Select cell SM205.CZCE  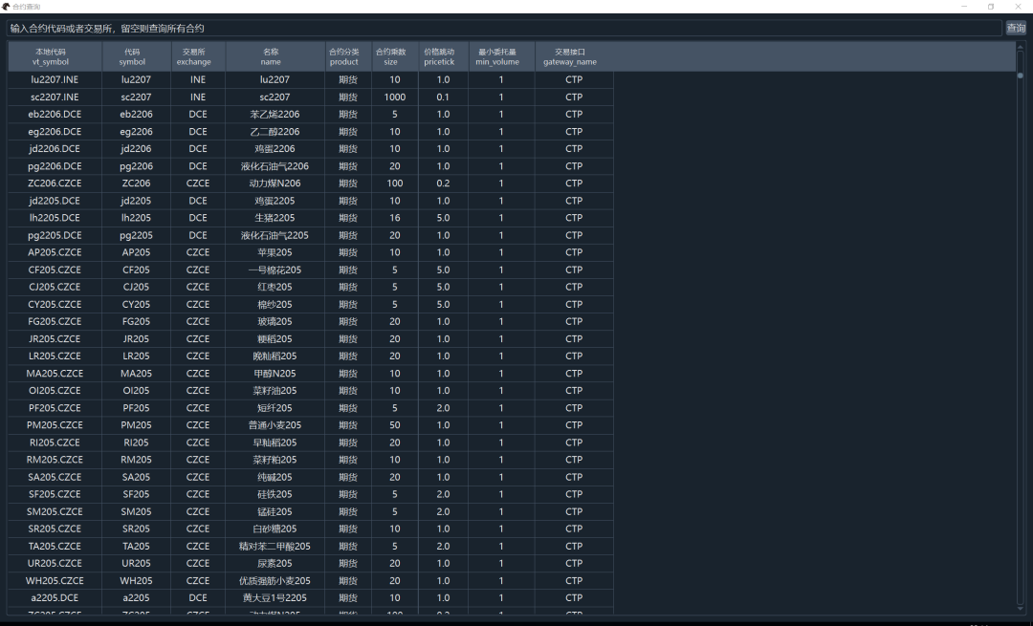pos(55,511)
